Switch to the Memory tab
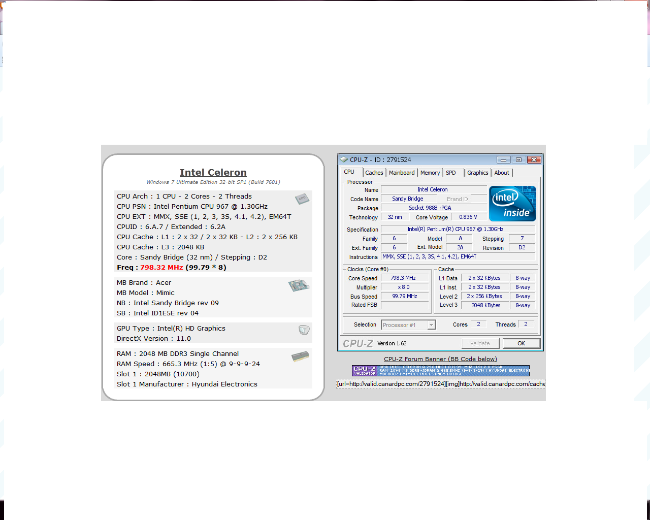The width and height of the screenshot is (650, 520). tap(430, 173)
